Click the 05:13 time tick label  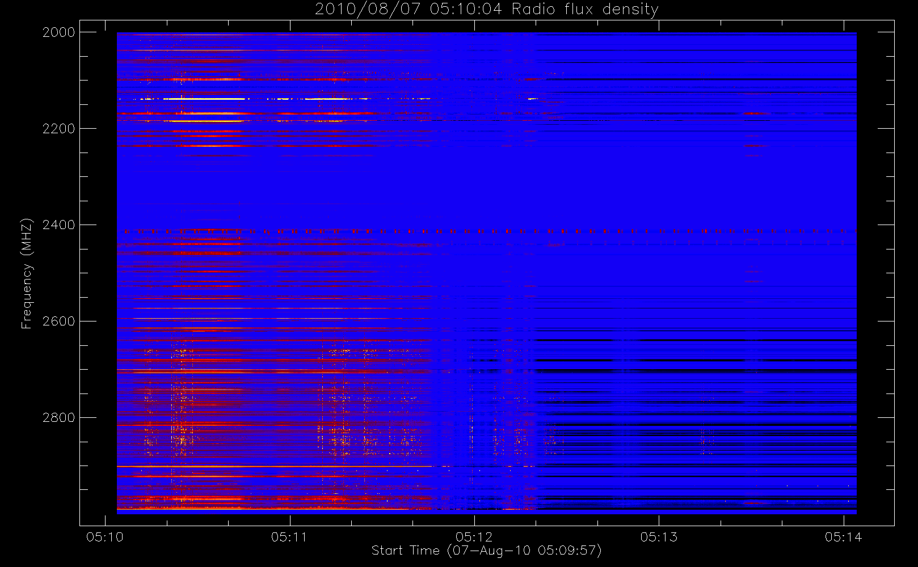tap(659, 537)
